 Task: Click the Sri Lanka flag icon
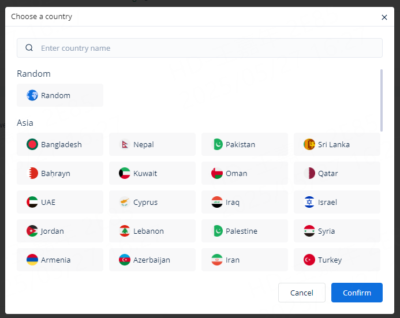tap(309, 144)
